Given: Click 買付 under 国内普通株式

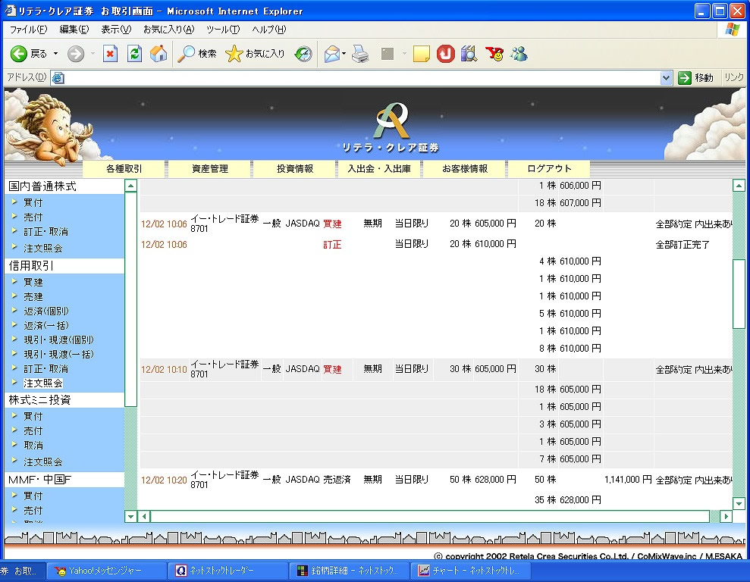Looking at the screenshot, I should [x=33, y=202].
